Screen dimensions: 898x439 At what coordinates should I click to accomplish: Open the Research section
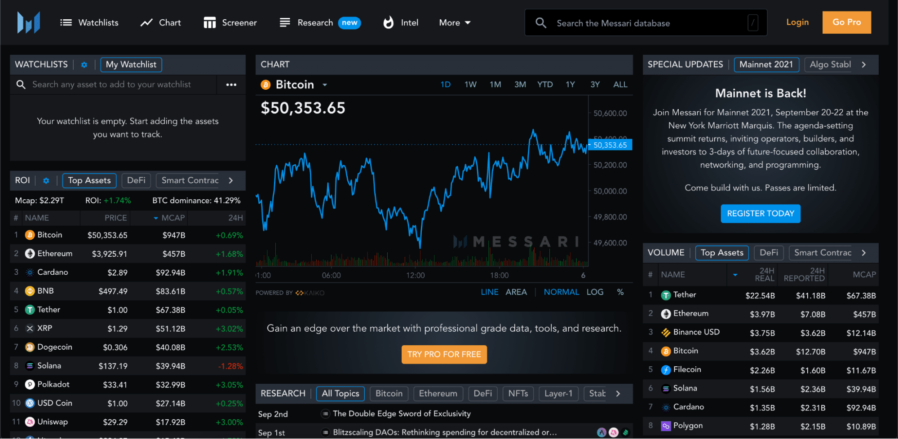click(320, 22)
